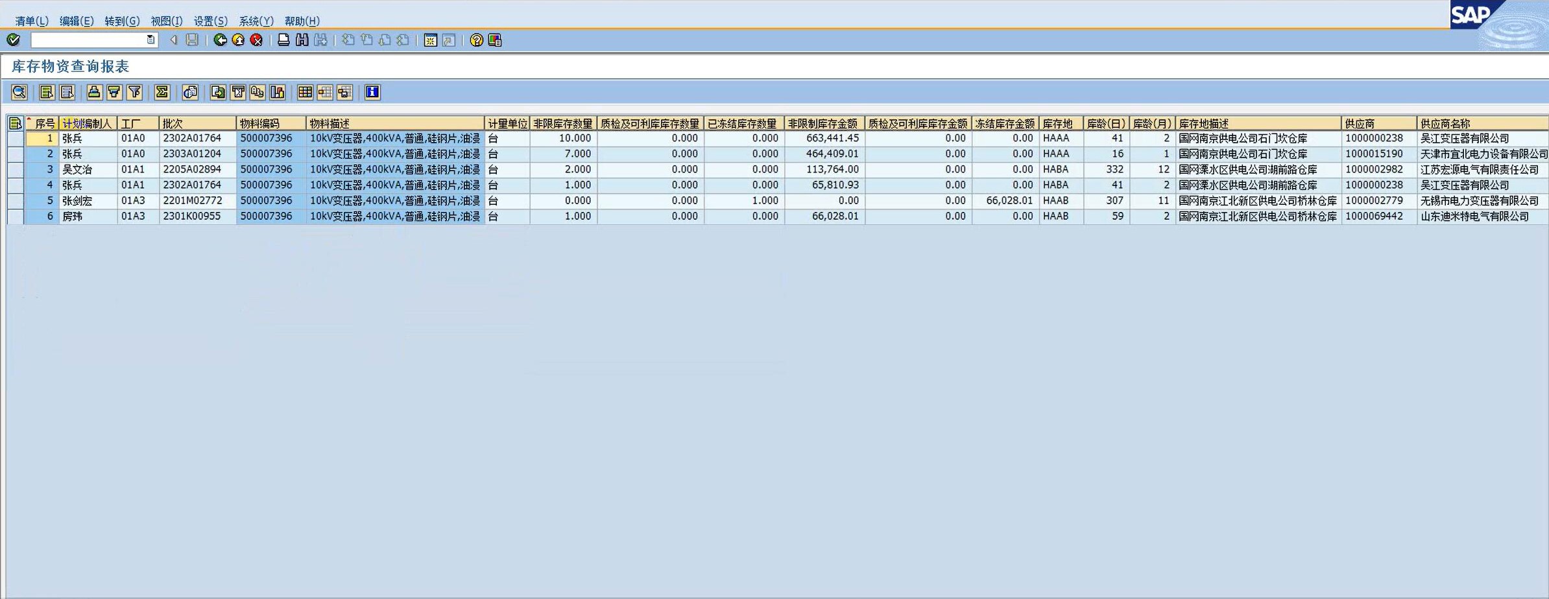Screen dimensions: 1549x599
Task: Click the red Cancel icon
Action: [256, 40]
